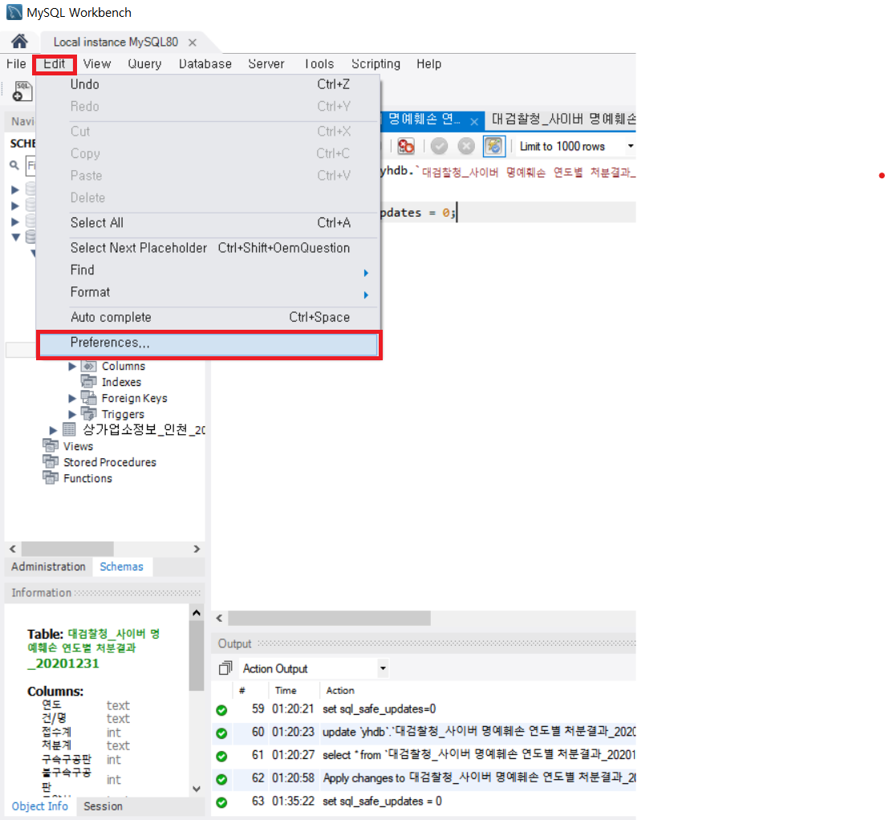Select output row 62 Apply changes
The width and height of the screenshot is (885, 820).
[x=424, y=778]
